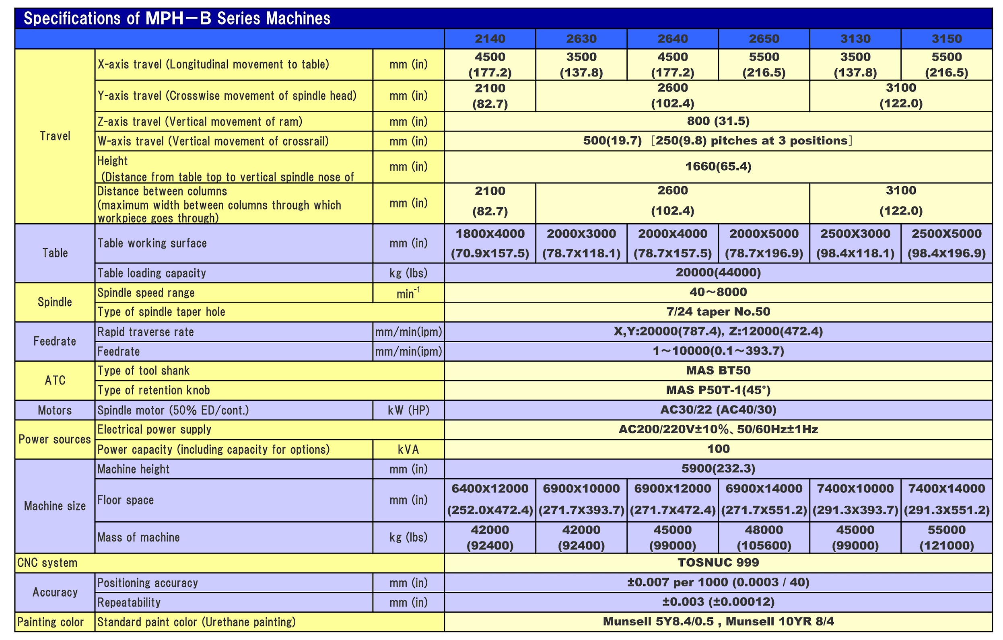Select 'Spindle motor (50% ED/cont.)' label

pyautogui.click(x=173, y=411)
